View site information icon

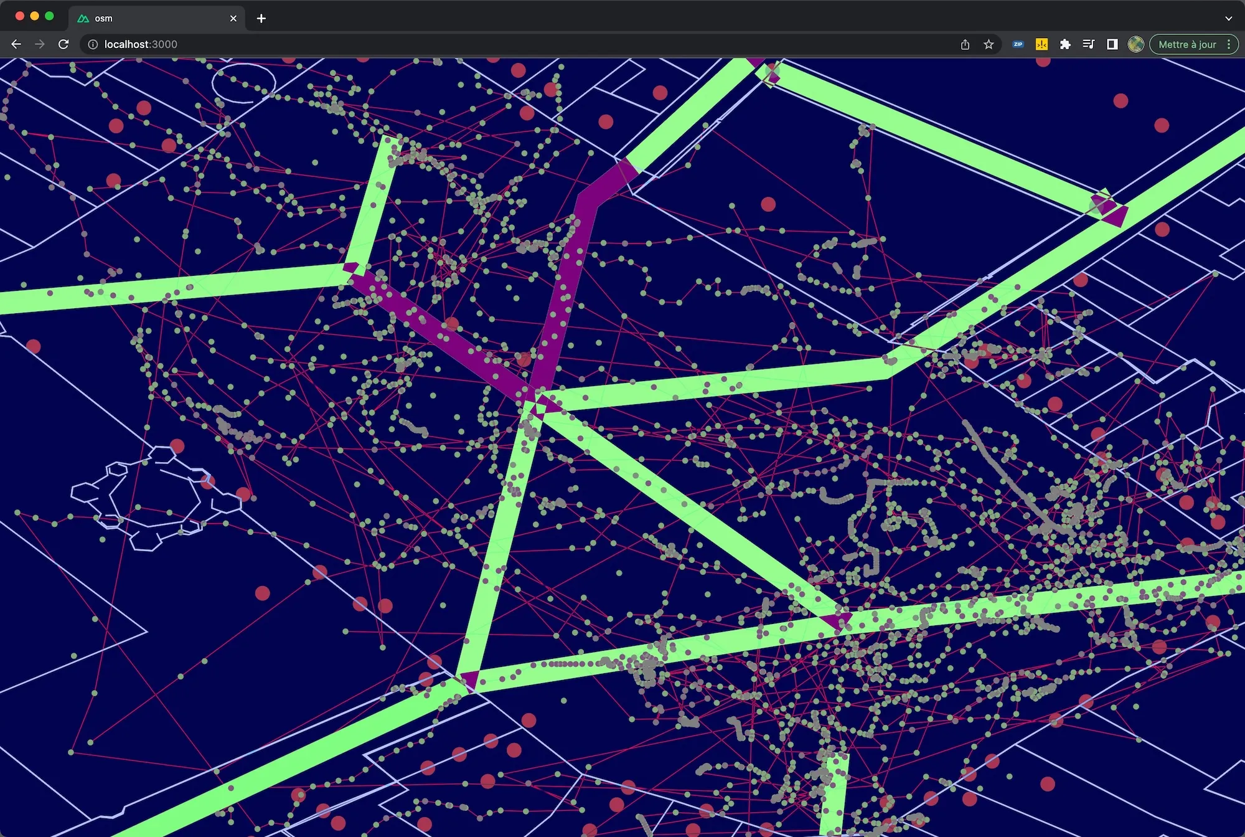[93, 44]
